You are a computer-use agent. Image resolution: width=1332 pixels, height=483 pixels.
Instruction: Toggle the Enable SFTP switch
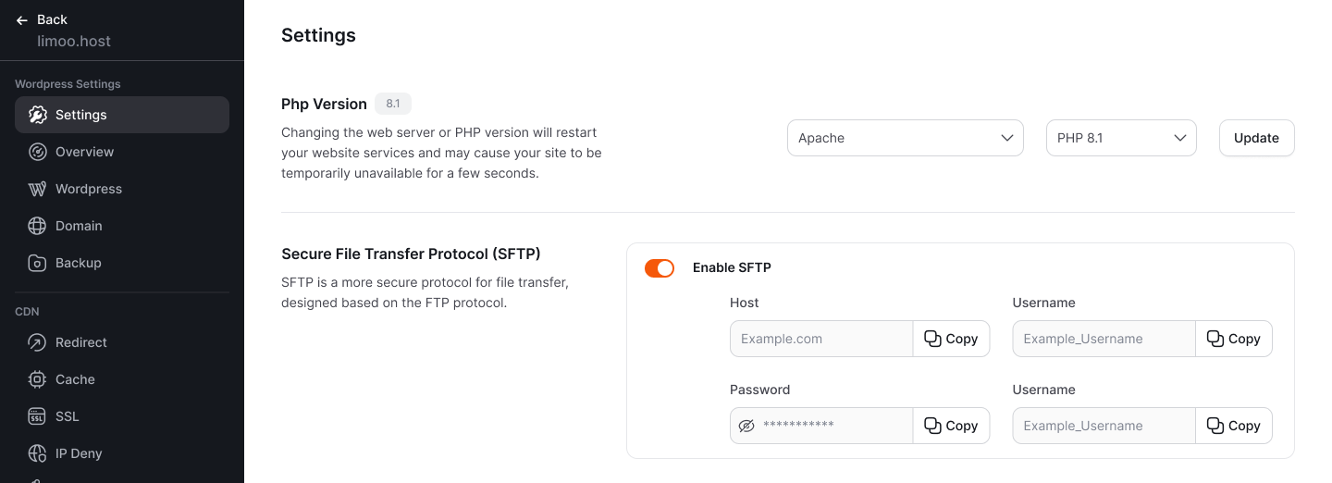coord(660,267)
